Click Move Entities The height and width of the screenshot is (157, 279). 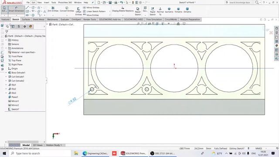91,15
